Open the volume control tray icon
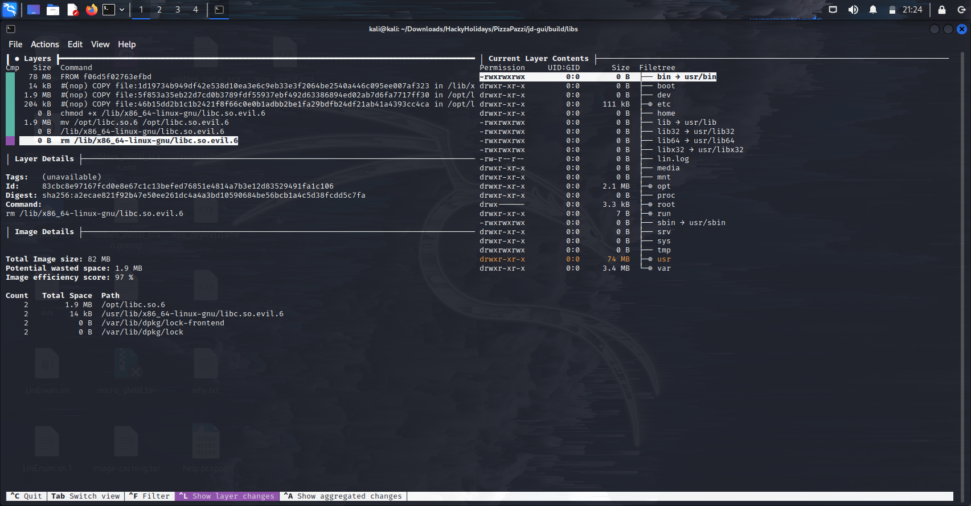The height and width of the screenshot is (506, 971). [853, 10]
